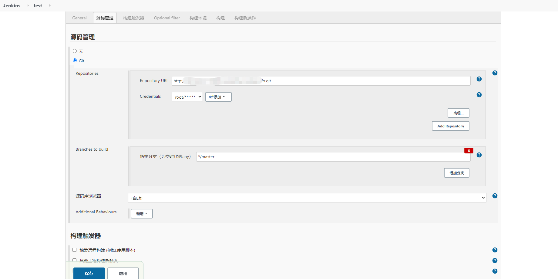Click the 高级... advanced button
Screen dimensions: 558x279
coord(458,113)
